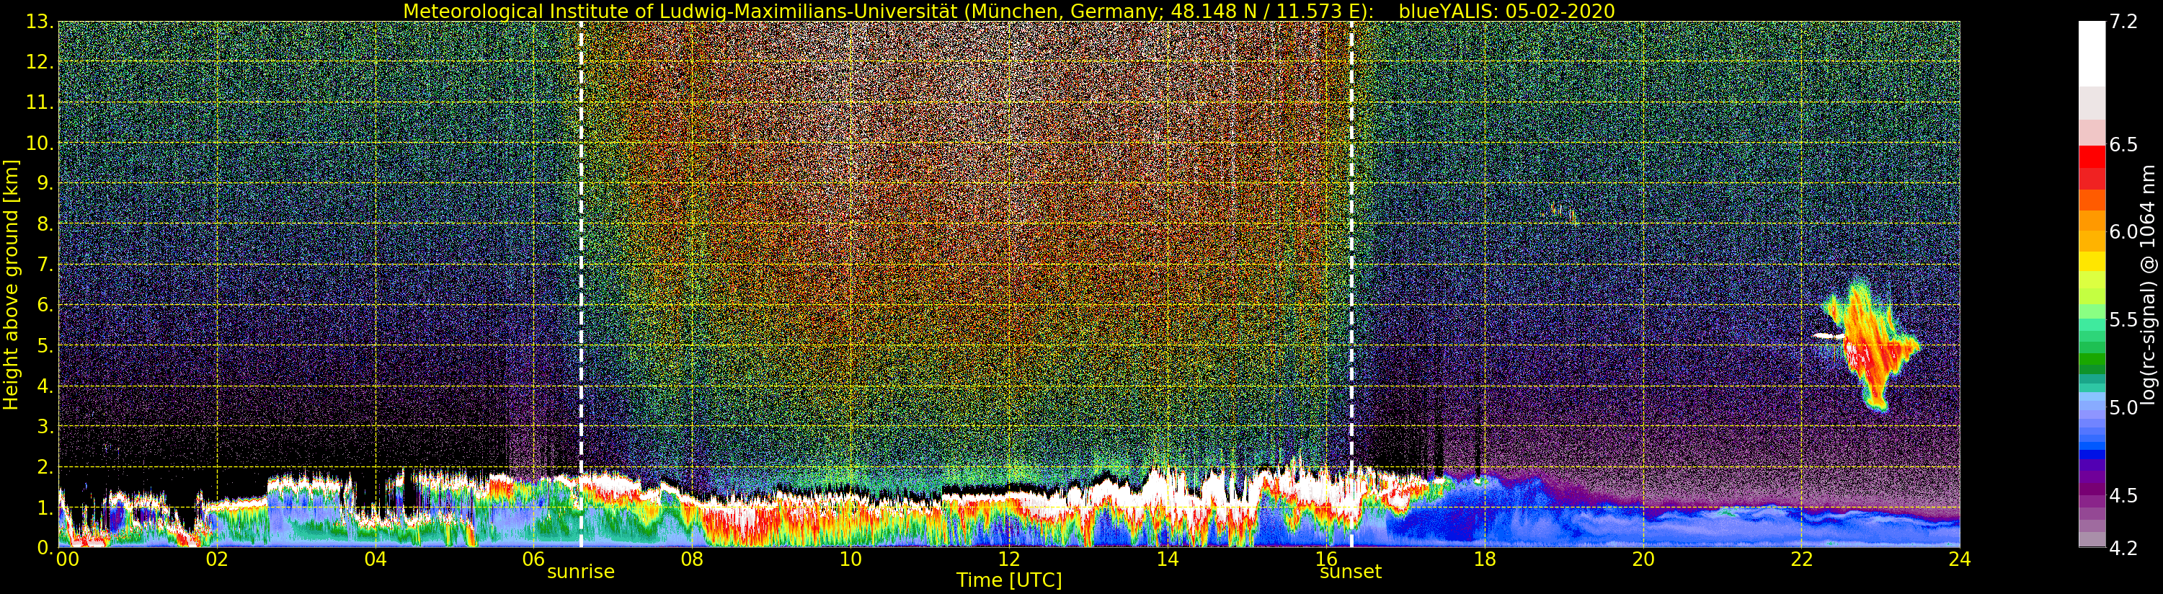Click the '9.' height axis tick label
Image resolution: width=2163 pixels, height=594 pixels.
[x=45, y=183]
